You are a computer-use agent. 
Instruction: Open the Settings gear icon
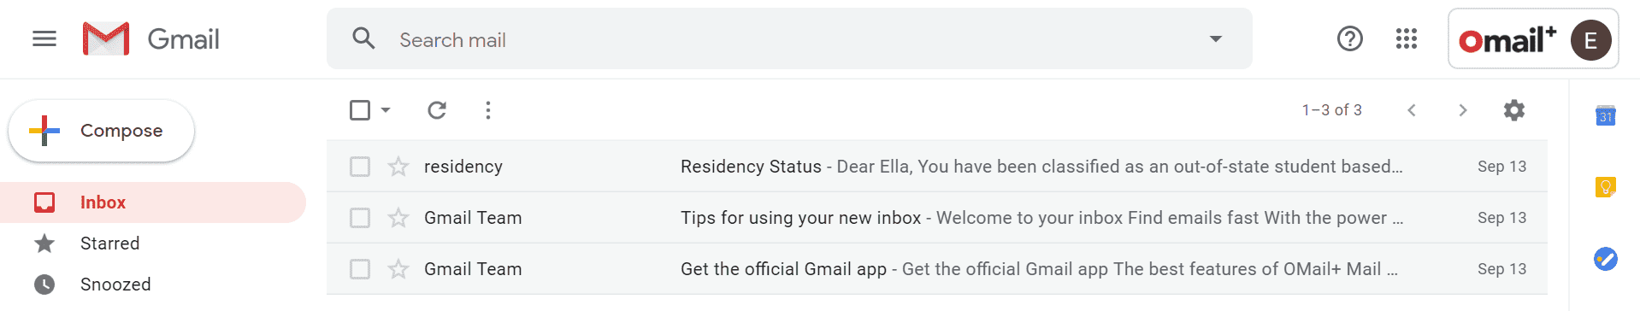point(1514,110)
